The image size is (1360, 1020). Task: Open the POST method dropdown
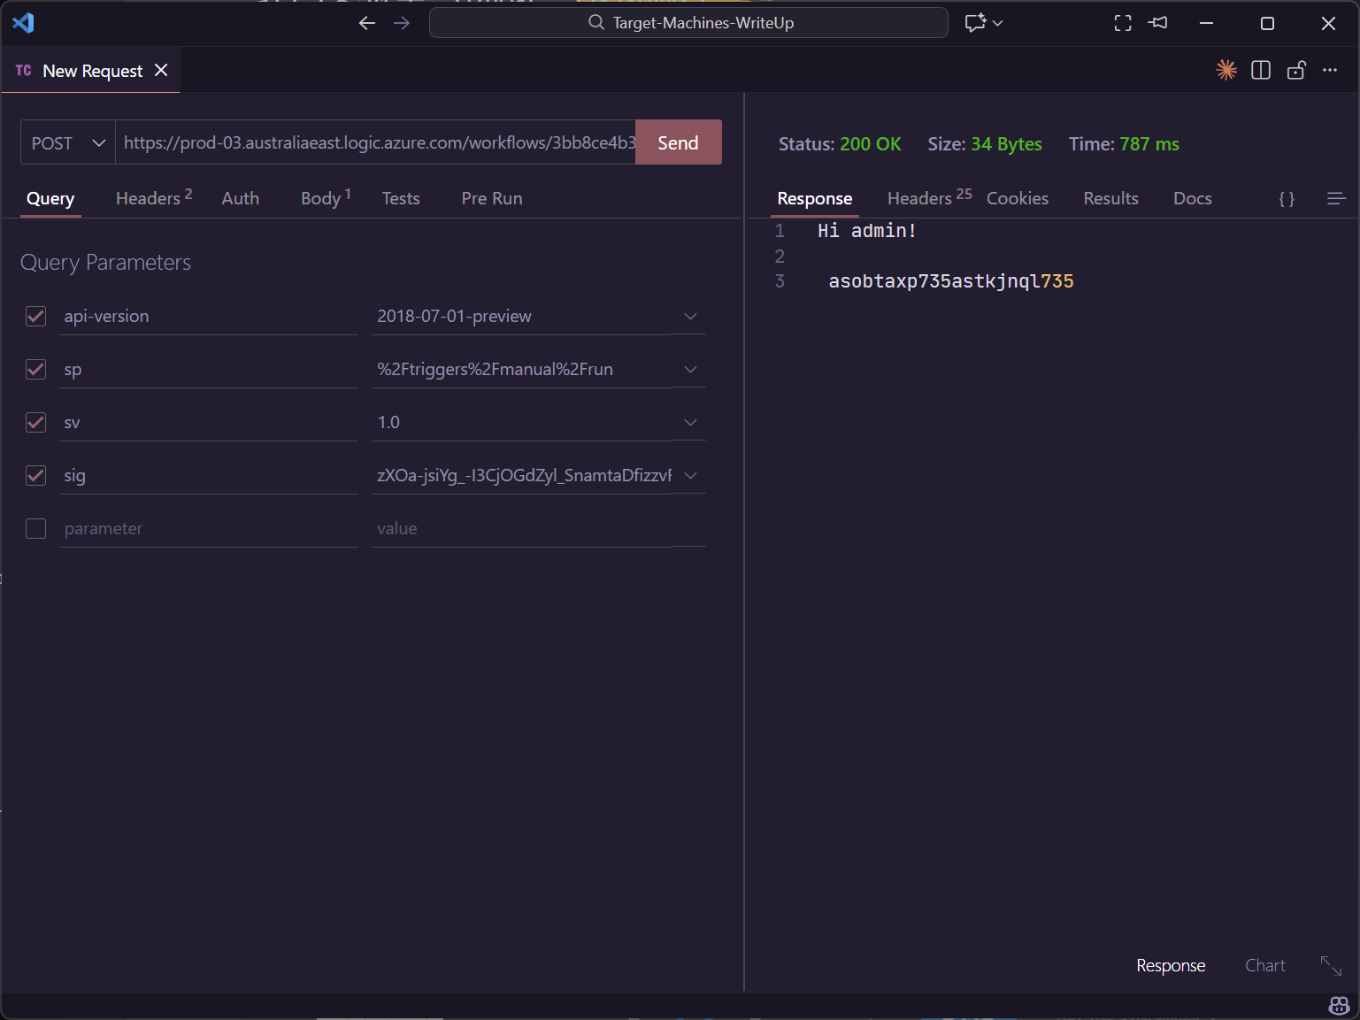point(68,143)
